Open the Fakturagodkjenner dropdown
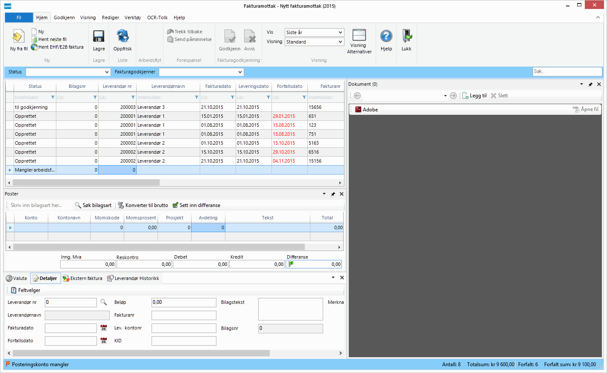This screenshot has height=373, width=607. point(240,72)
